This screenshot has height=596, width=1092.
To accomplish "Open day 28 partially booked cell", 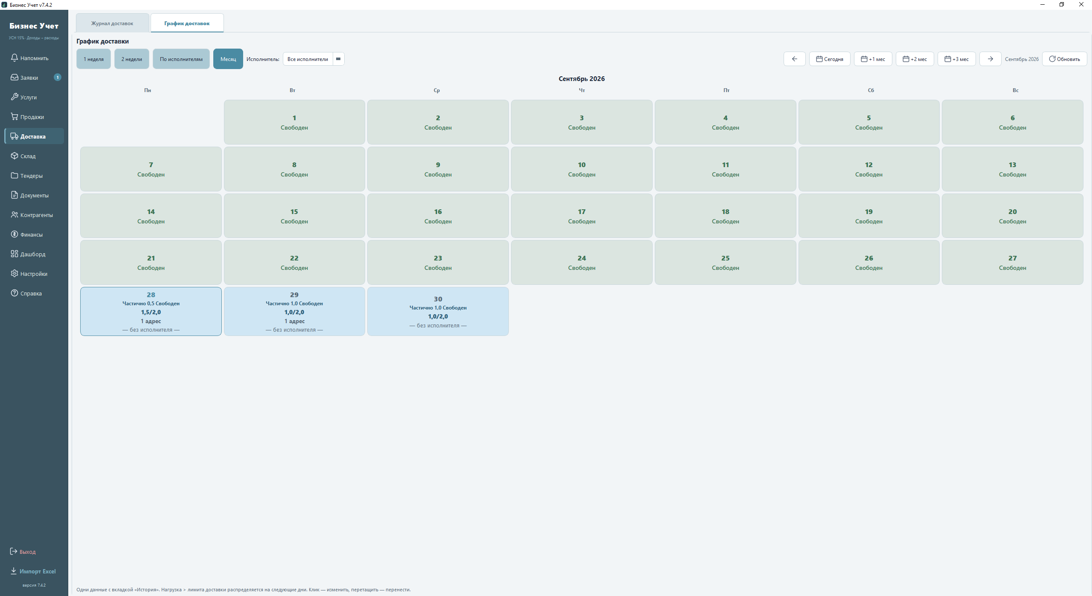I will [151, 311].
